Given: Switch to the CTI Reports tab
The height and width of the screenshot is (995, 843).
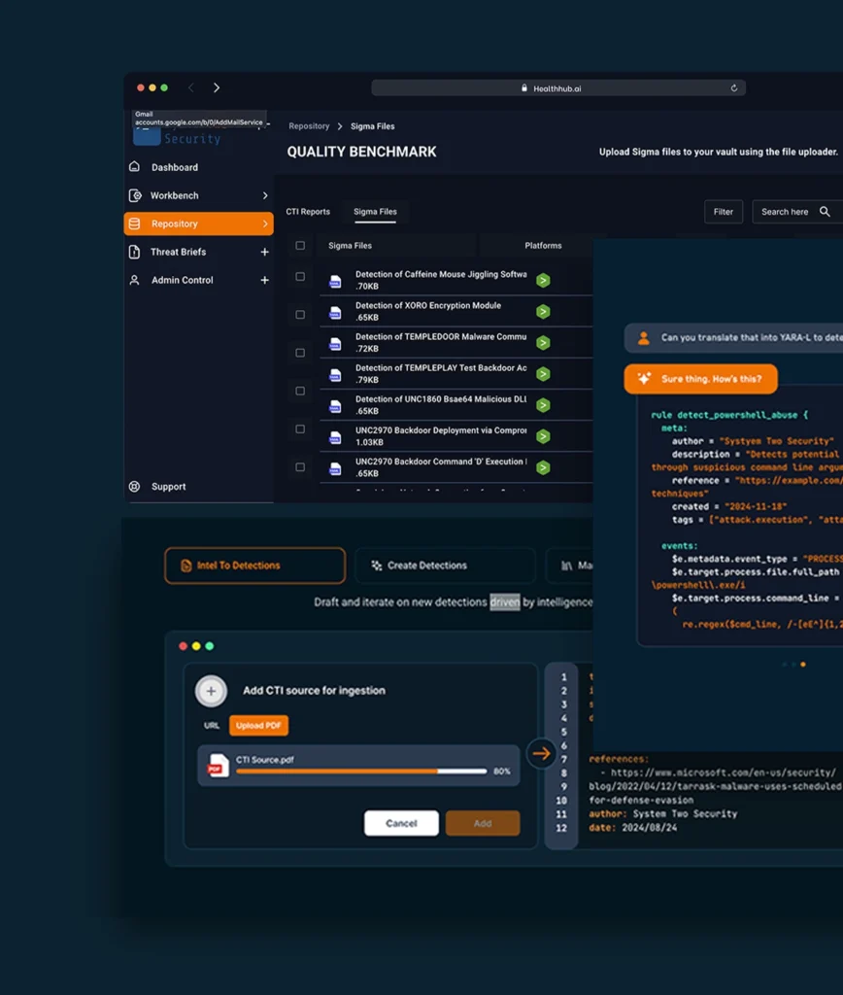Looking at the screenshot, I should [x=308, y=211].
